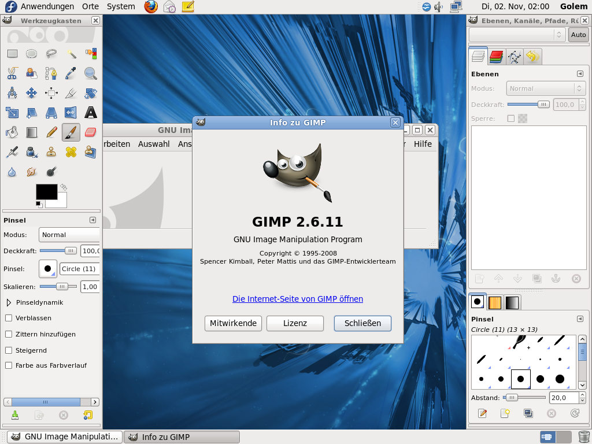Screen dimensions: 592x444
Task: Select the Move tool
Action: [32, 93]
